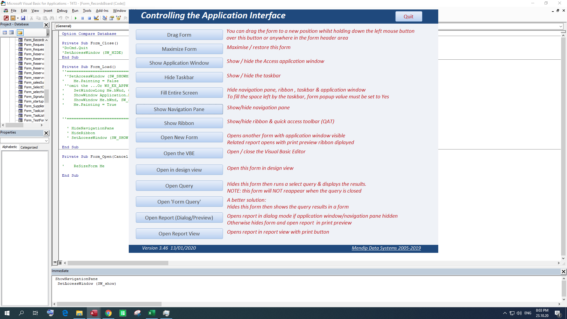Click the View Microsoft Access toolbar icon
567x319 pixels.
click(6, 18)
